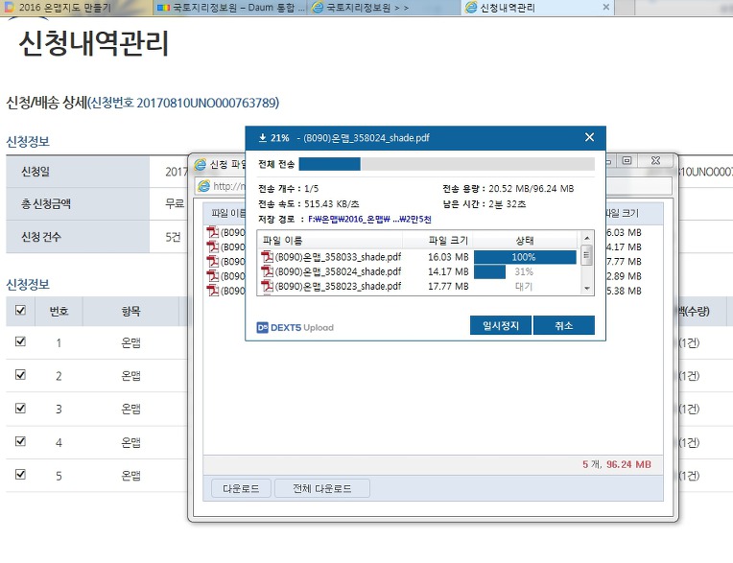Image resolution: width=733 pixels, height=563 pixels.
Task: Click the 전송 개수 : 1/5 text
Action: tap(289, 188)
